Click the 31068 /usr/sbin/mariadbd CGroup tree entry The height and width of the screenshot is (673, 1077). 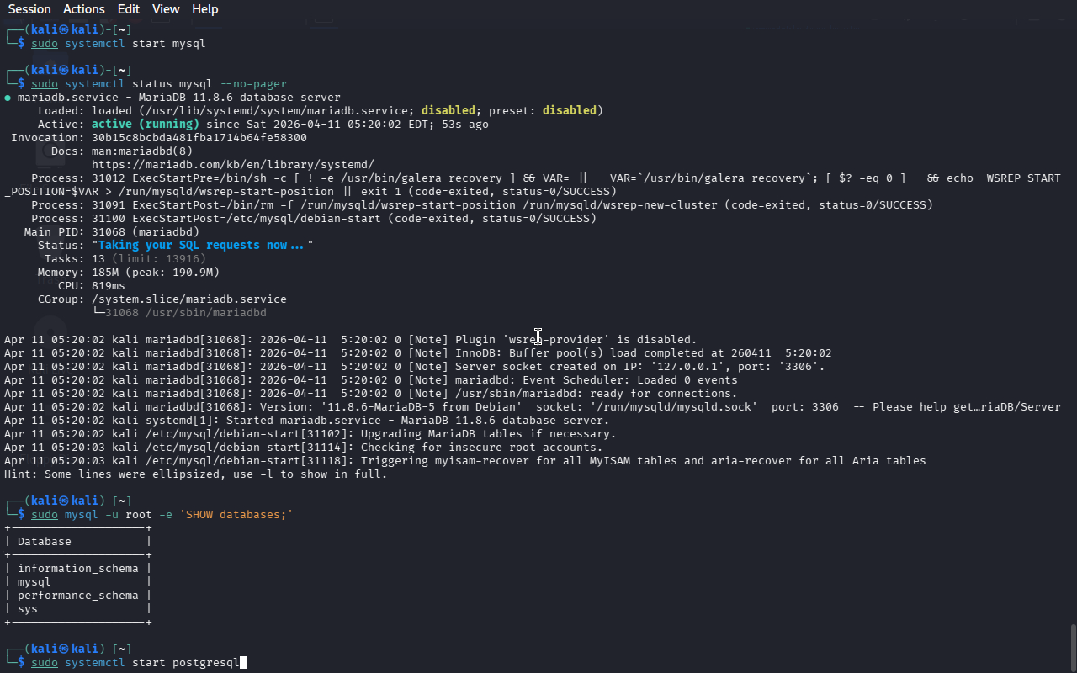(x=185, y=313)
